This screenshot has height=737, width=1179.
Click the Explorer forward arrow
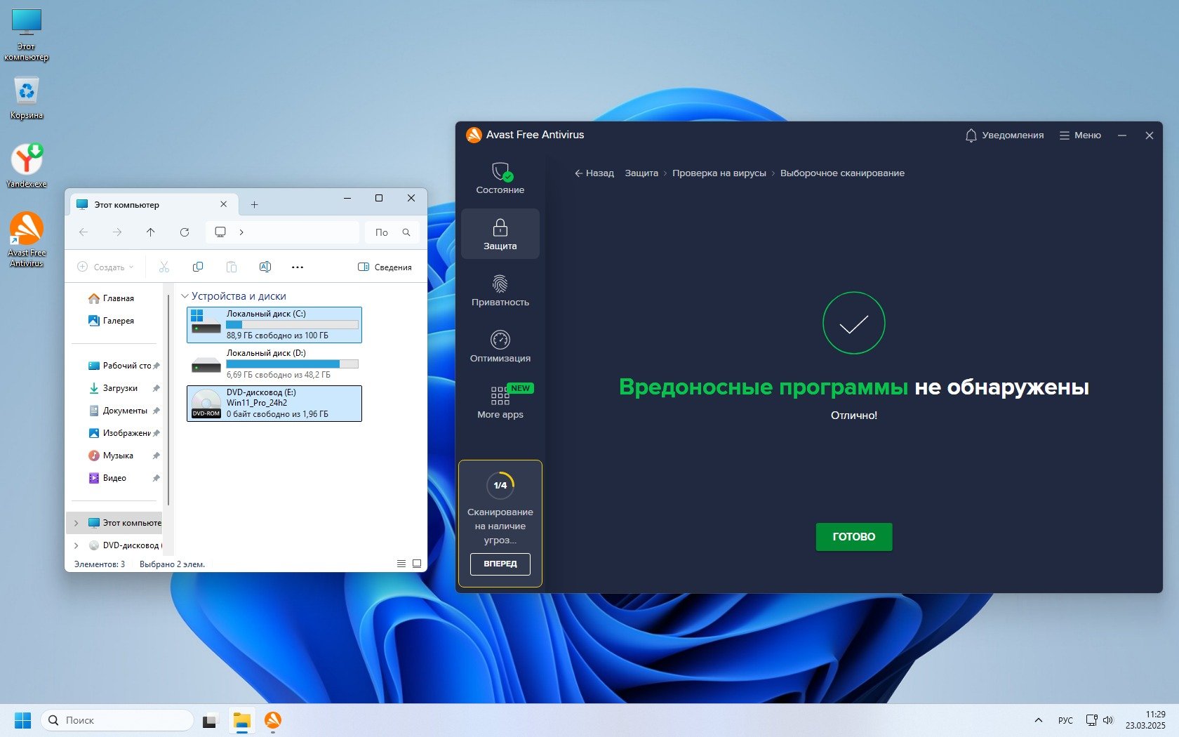point(117,232)
